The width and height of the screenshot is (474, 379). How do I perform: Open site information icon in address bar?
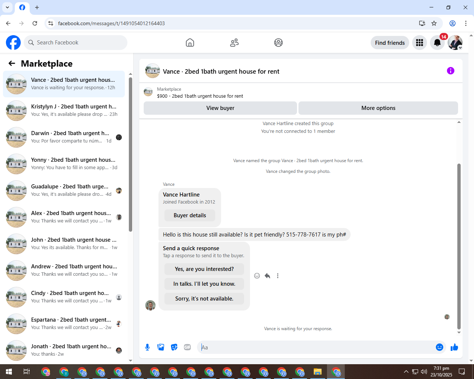click(x=51, y=23)
